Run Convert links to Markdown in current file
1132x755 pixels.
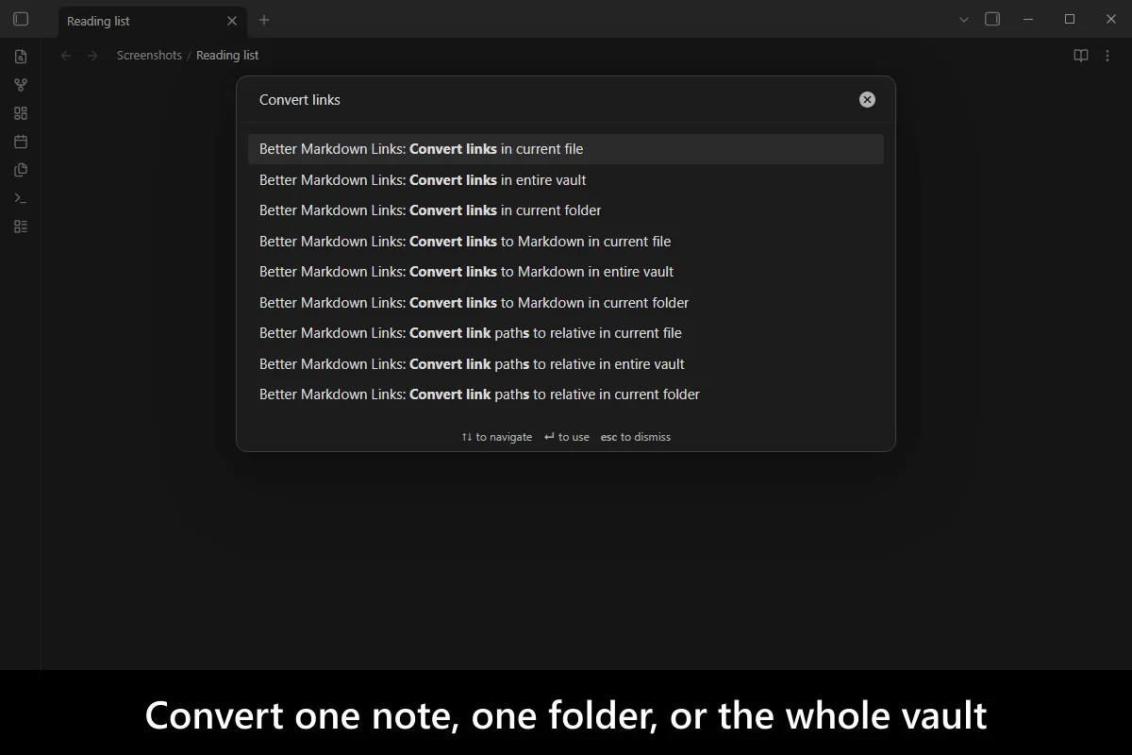(x=566, y=242)
